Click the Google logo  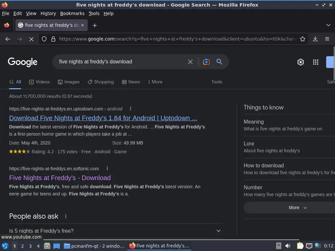(x=23, y=62)
